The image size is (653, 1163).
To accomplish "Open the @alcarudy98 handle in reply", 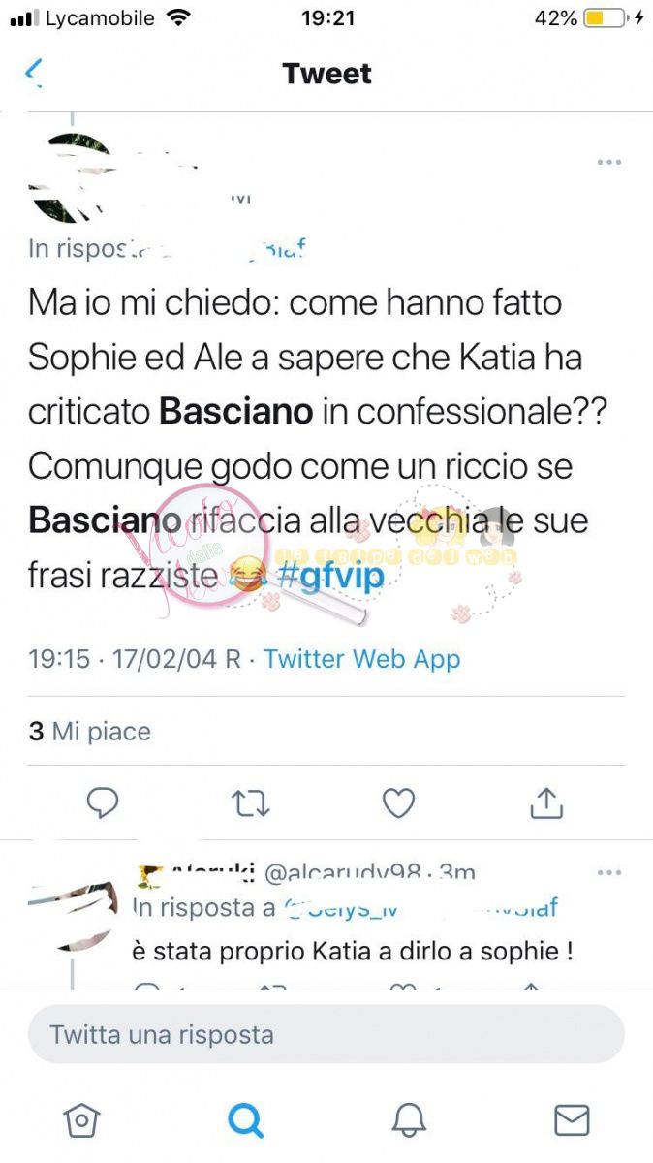I will coord(340,873).
